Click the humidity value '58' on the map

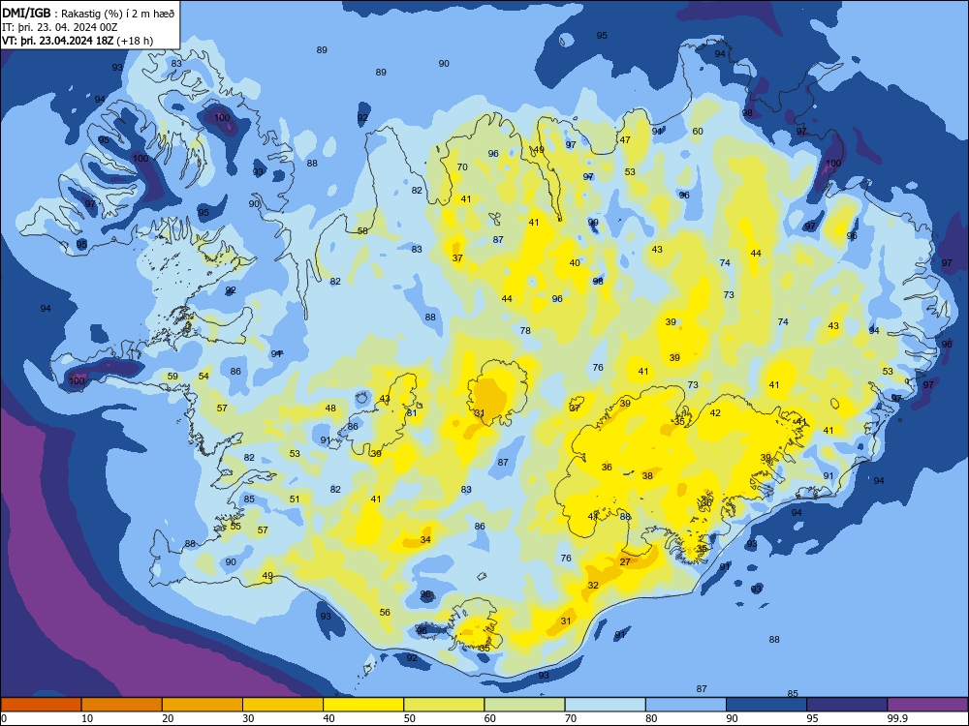click(362, 231)
